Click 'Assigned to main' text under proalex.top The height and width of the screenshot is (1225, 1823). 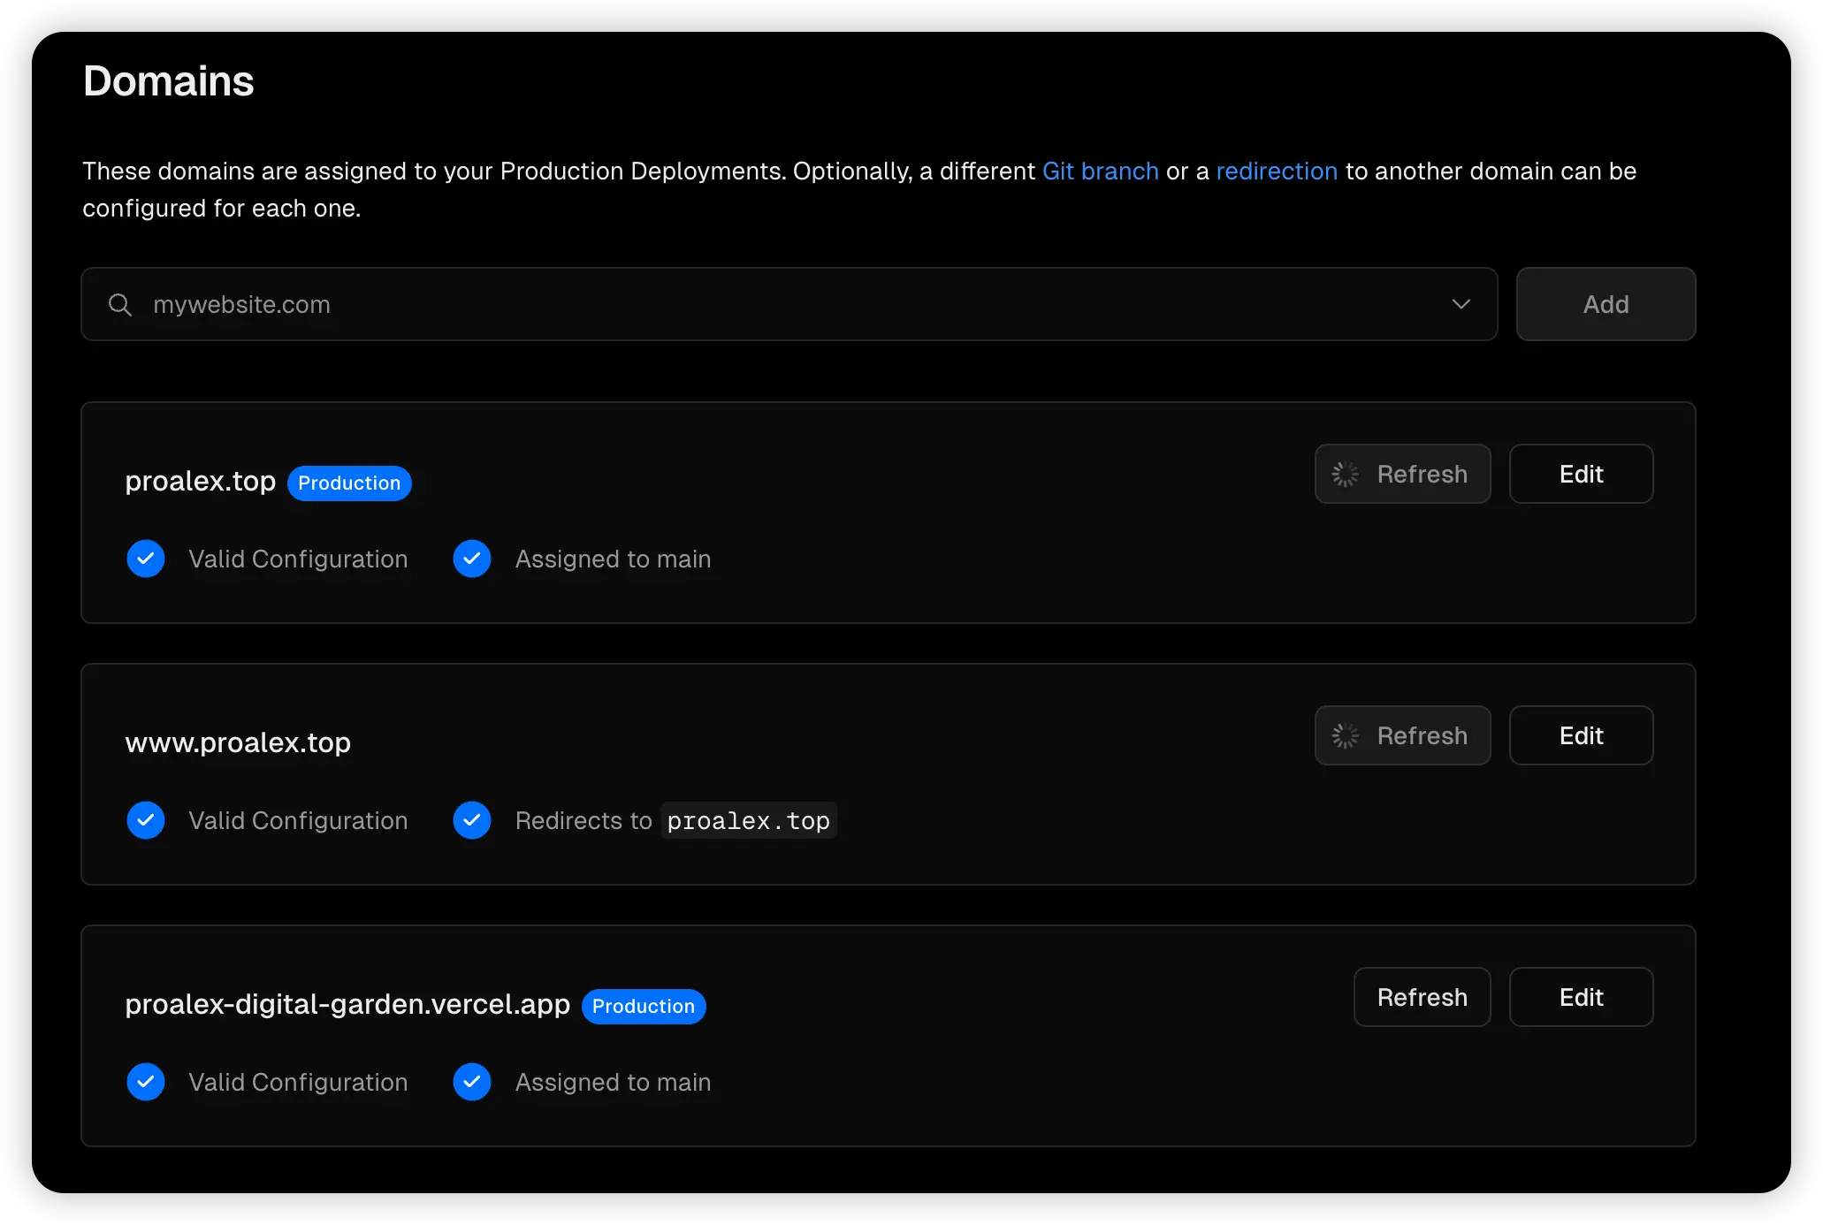pos(613,559)
